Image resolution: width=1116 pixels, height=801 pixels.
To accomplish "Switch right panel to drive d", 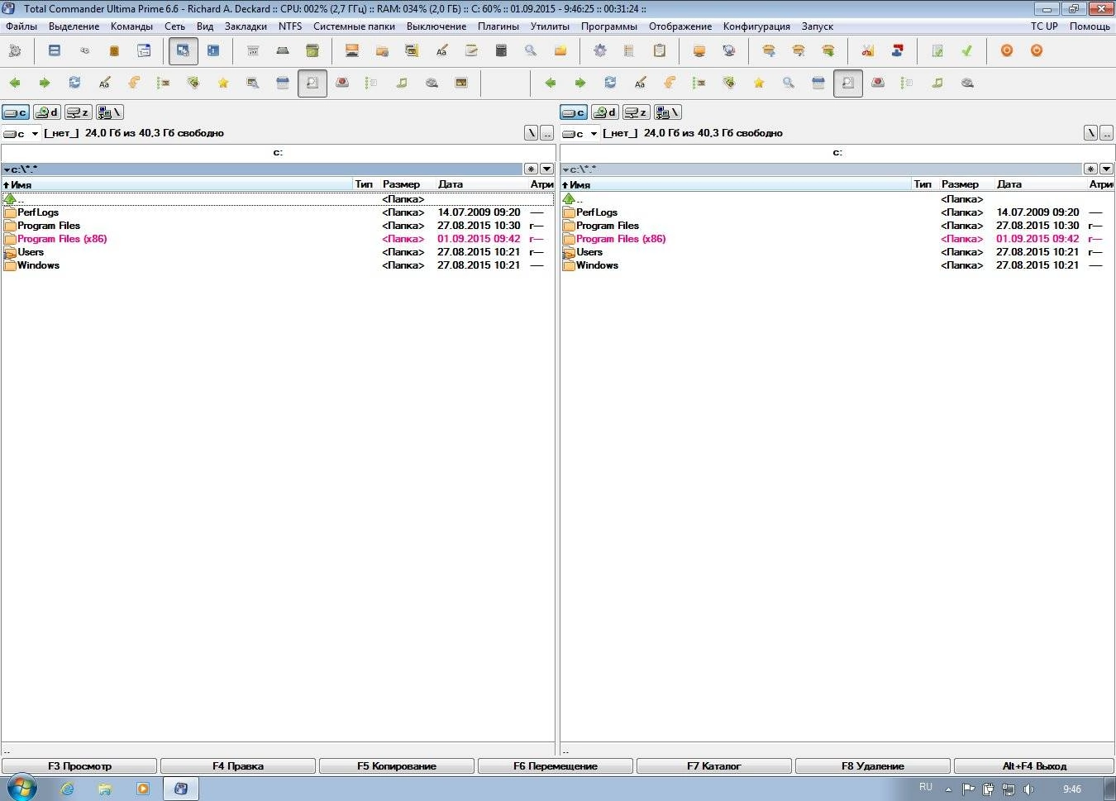I will (606, 112).
